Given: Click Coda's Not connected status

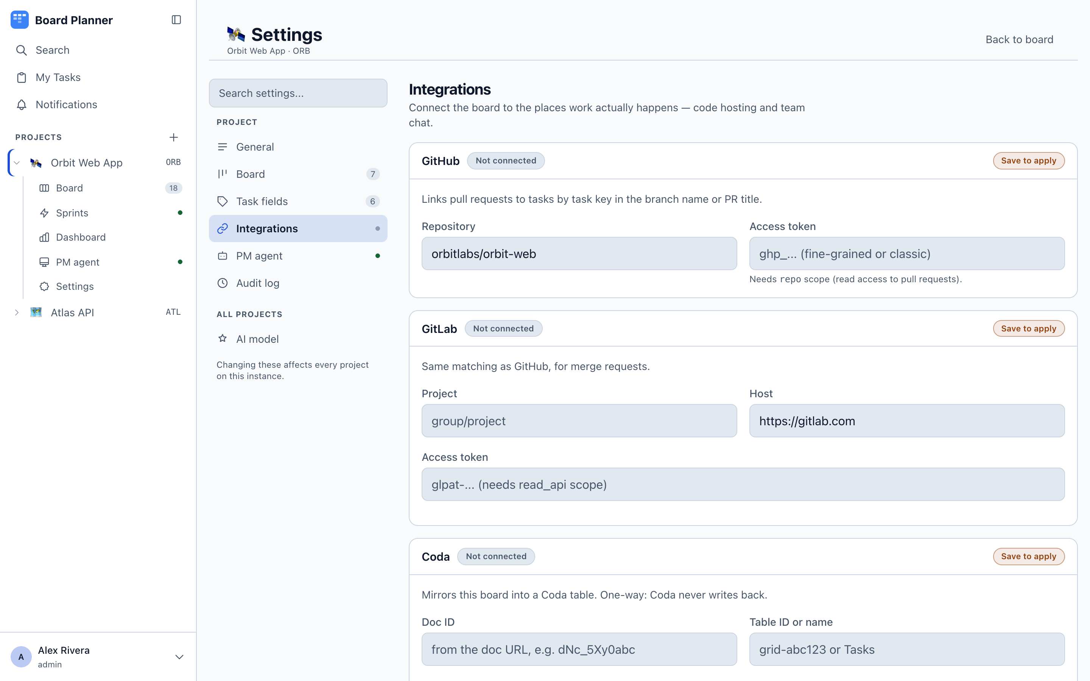Looking at the screenshot, I should [x=496, y=556].
